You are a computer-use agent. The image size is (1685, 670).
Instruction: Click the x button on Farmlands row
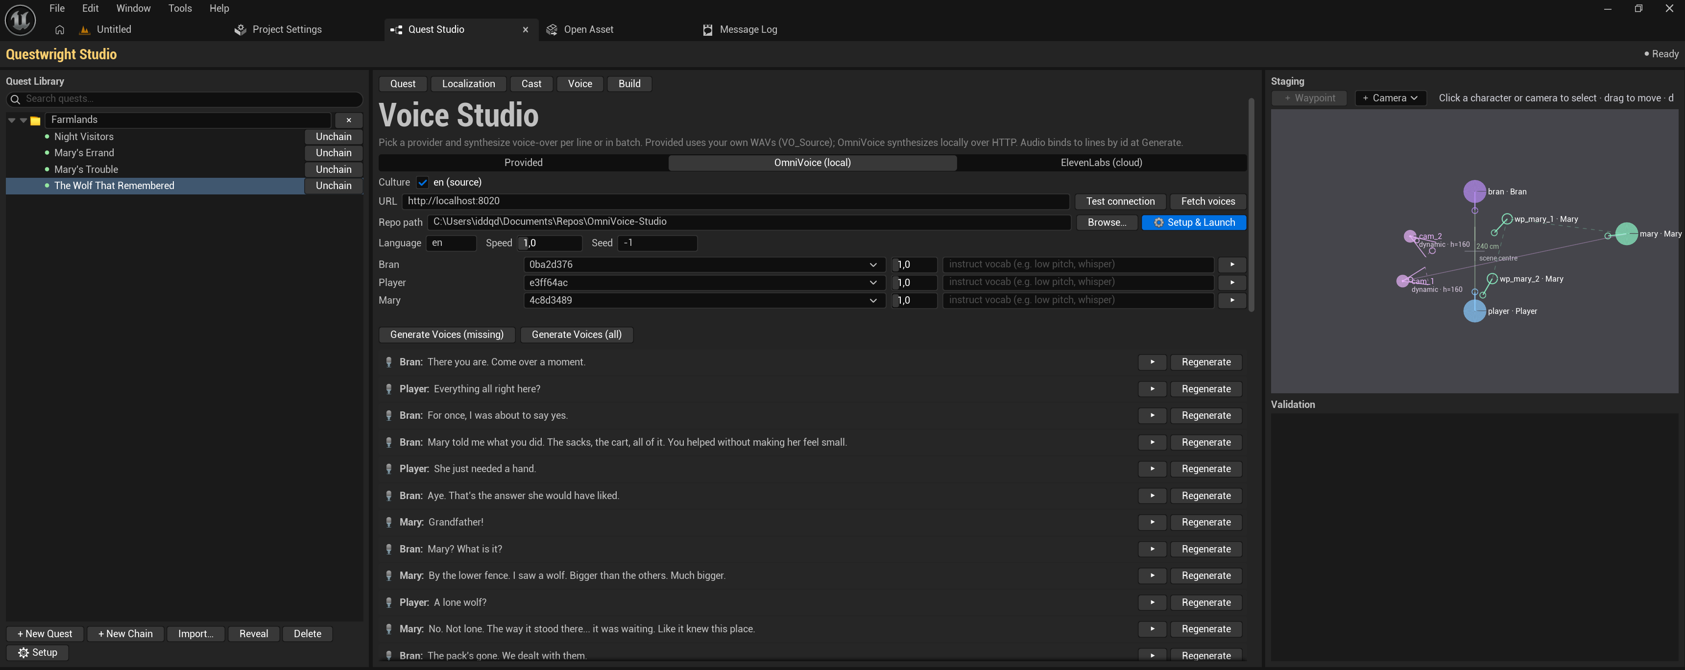349,120
